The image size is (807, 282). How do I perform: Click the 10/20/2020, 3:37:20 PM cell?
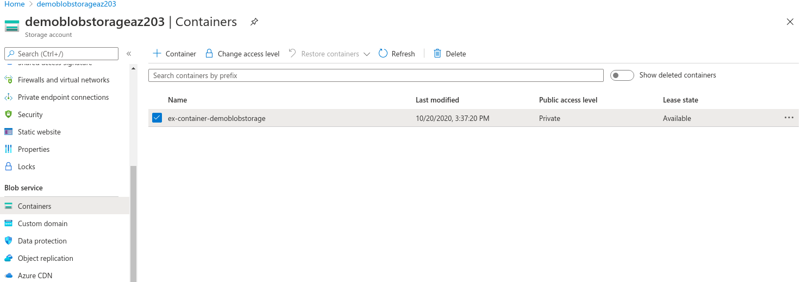tap(453, 118)
